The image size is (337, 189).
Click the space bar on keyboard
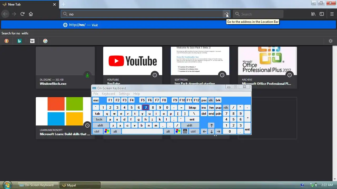click(x=142, y=132)
